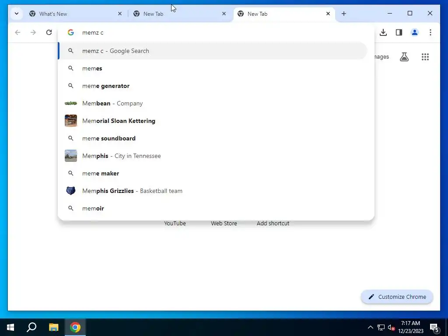Image resolution: width=448 pixels, height=336 pixels.
Task: Open Windows taskbar search
Action: [31, 327]
